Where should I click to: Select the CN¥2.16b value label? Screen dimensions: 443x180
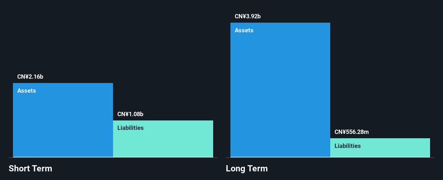click(x=30, y=77)
